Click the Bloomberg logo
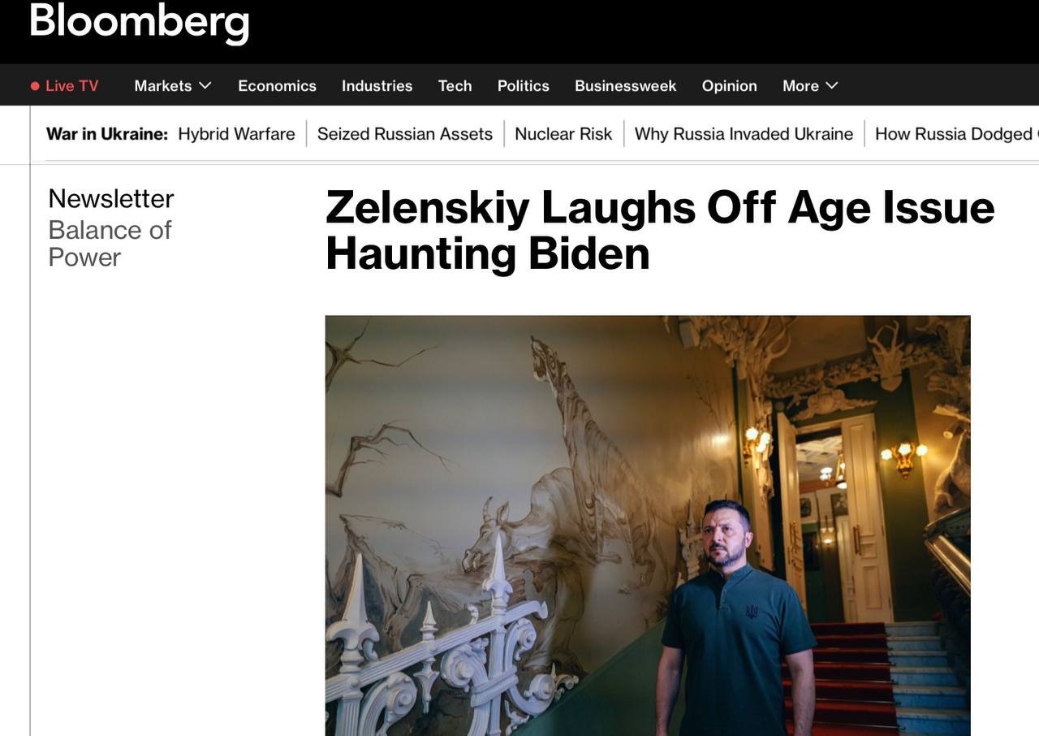 click(139, 22)
